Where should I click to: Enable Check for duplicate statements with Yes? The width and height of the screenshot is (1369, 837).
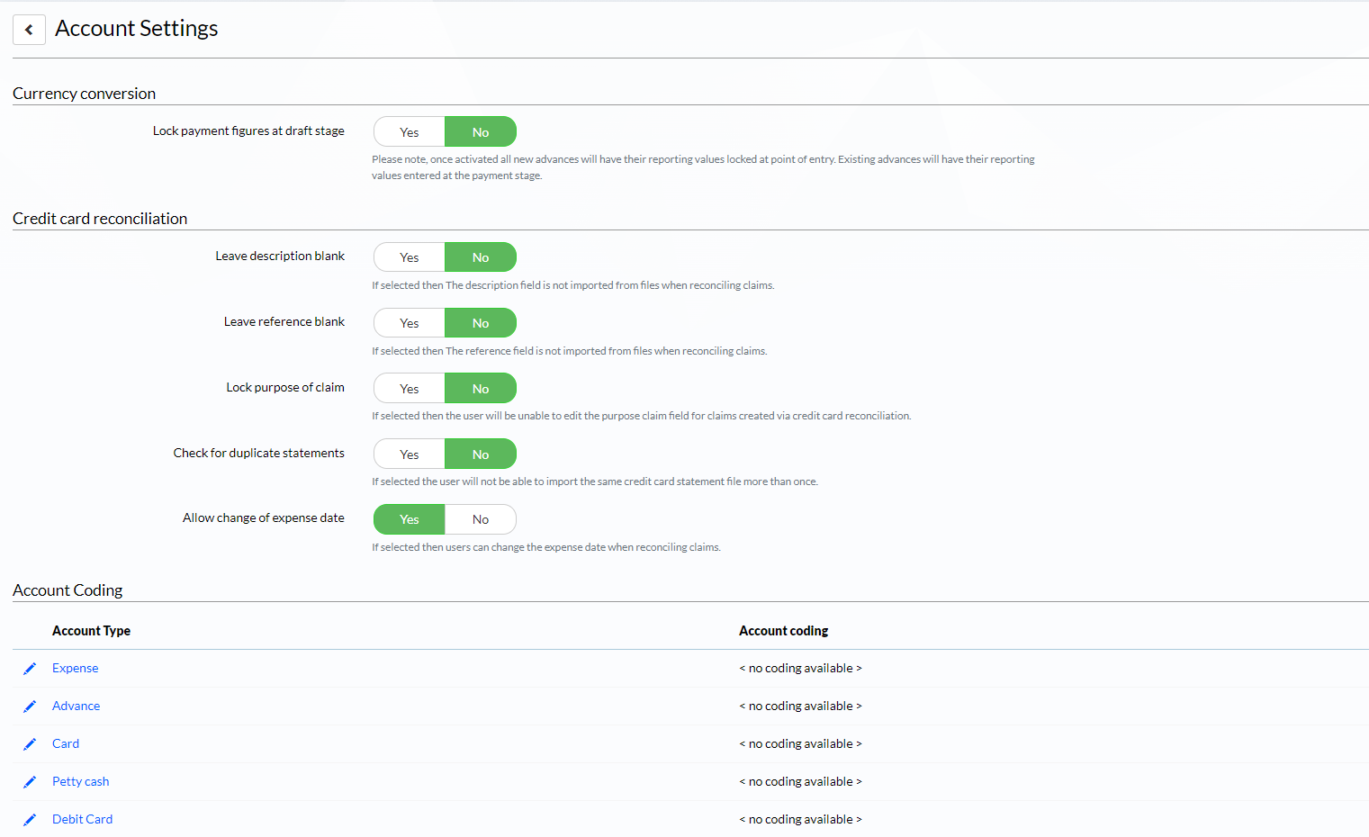click(410, 454)
